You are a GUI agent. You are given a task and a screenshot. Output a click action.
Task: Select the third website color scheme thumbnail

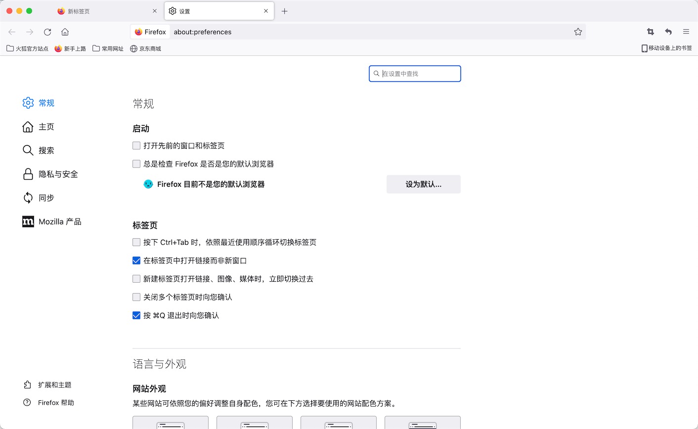pyautogui.click(x=339, y=423)
